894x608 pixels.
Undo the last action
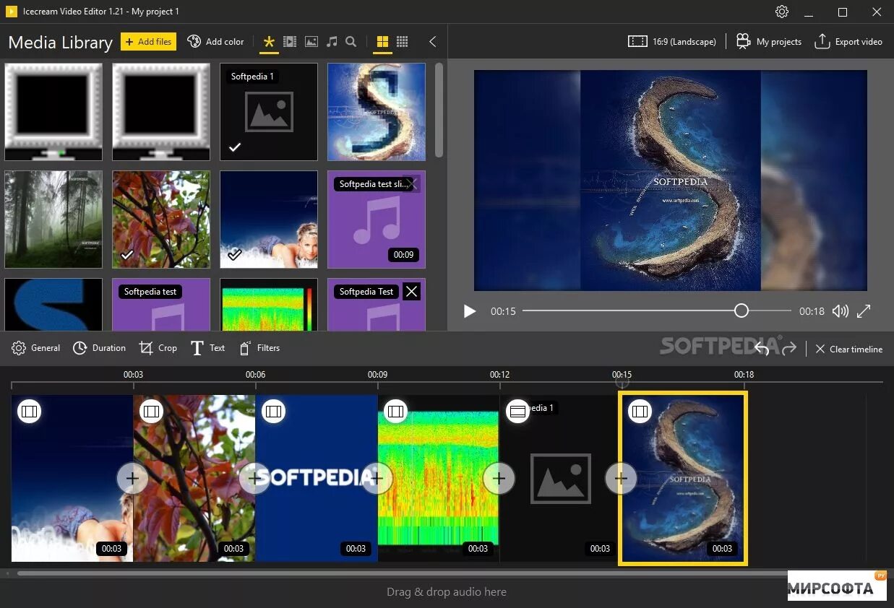[x=762, y=349]
